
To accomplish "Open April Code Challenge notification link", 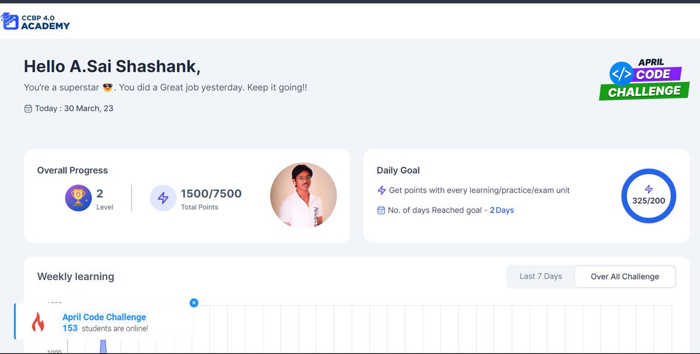I will [104, 317].
